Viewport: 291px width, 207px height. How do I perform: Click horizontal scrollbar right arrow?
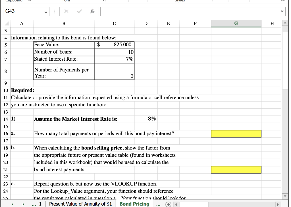click(x=278, y=205)
